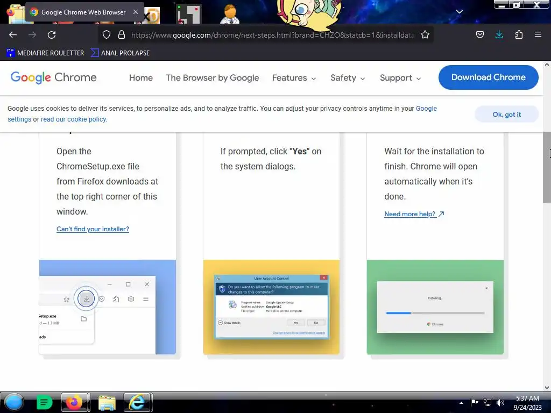Screen dimensions: 551x413
Task: Open the list all tabs chevron
Action: pyautogui.click(x=460, y=12)
